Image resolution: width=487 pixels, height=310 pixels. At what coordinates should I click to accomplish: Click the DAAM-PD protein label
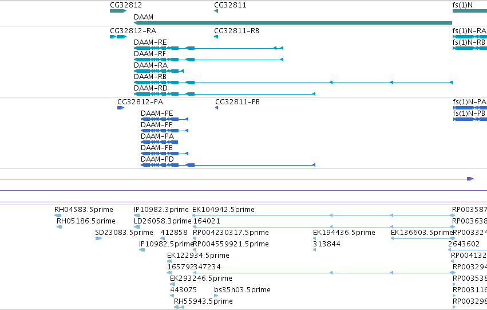157,159
